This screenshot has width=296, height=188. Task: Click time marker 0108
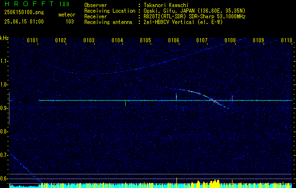coord(230,40)
